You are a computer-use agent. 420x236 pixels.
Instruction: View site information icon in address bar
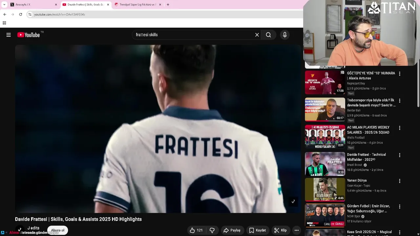[30, 14]
